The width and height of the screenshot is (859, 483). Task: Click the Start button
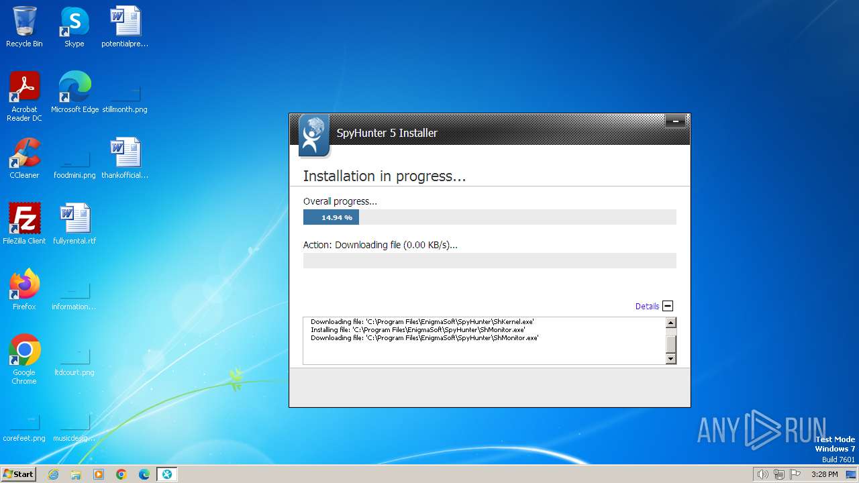pos(18,474)
